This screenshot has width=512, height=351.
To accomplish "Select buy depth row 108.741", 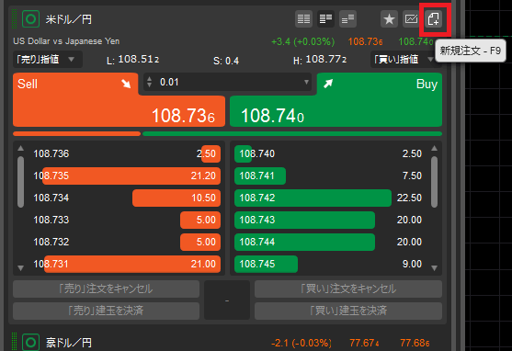I will 329,175.
